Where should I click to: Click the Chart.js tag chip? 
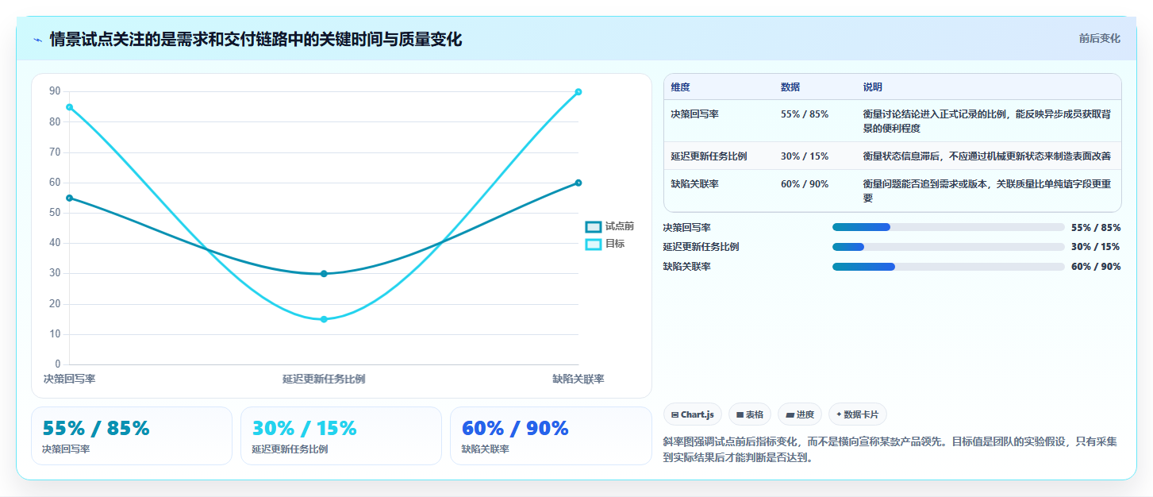pos(693,414)
